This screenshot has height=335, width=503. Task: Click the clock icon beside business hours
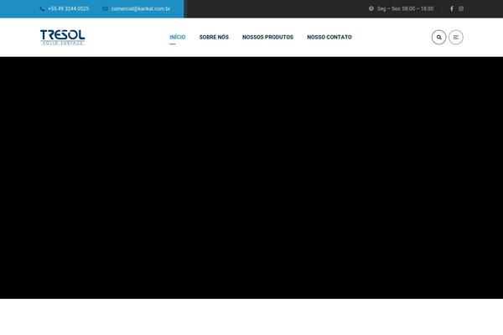[x=371, y=8]
